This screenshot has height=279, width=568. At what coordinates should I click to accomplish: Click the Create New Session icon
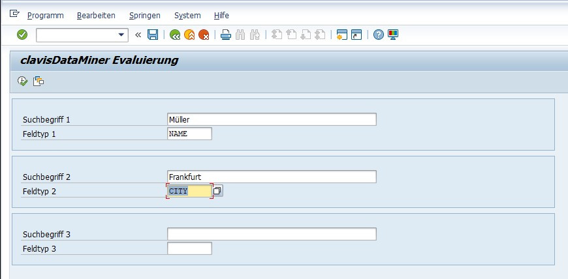pyautogui.click(x=342, y=35)
